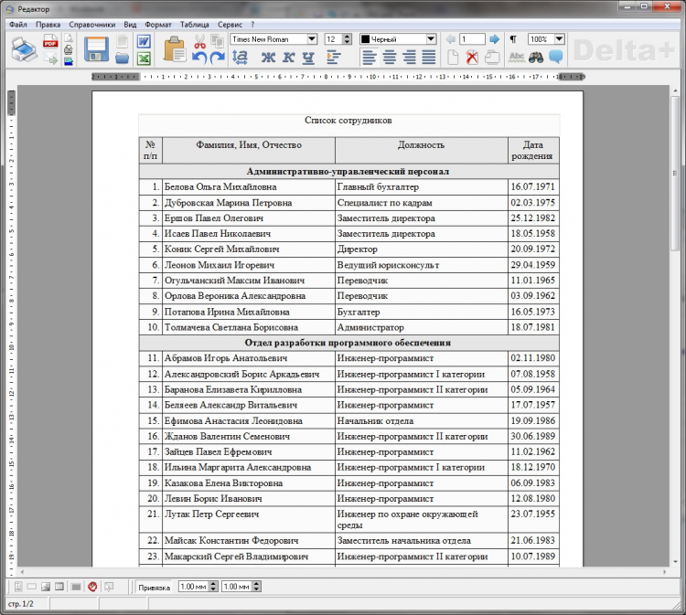
Task: Toggle italic К formatting
Action: point(288,58)
